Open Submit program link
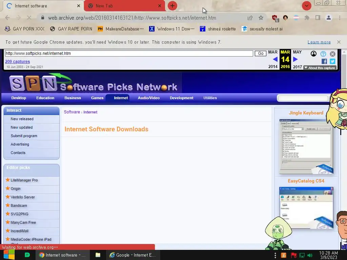The image size is (347, 260). pyautogui.click(x=24, y=136)
